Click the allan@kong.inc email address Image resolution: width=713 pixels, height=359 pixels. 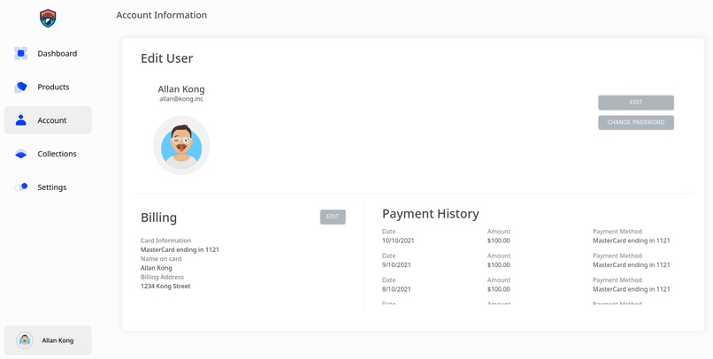click(x=181, y=99)
